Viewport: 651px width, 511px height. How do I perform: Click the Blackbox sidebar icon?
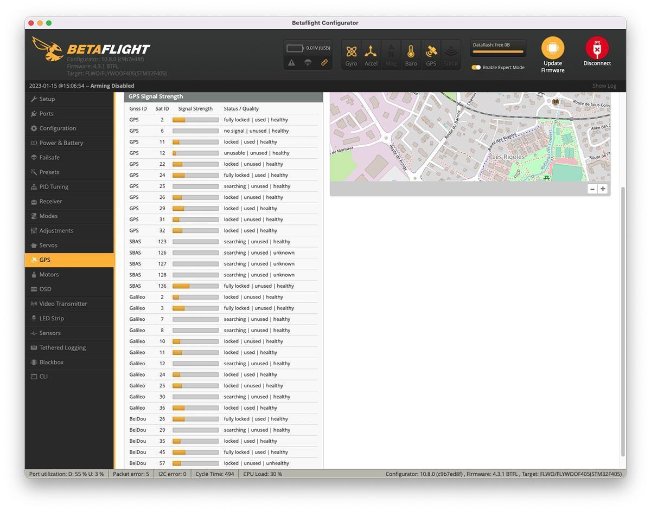pos(34,363)
